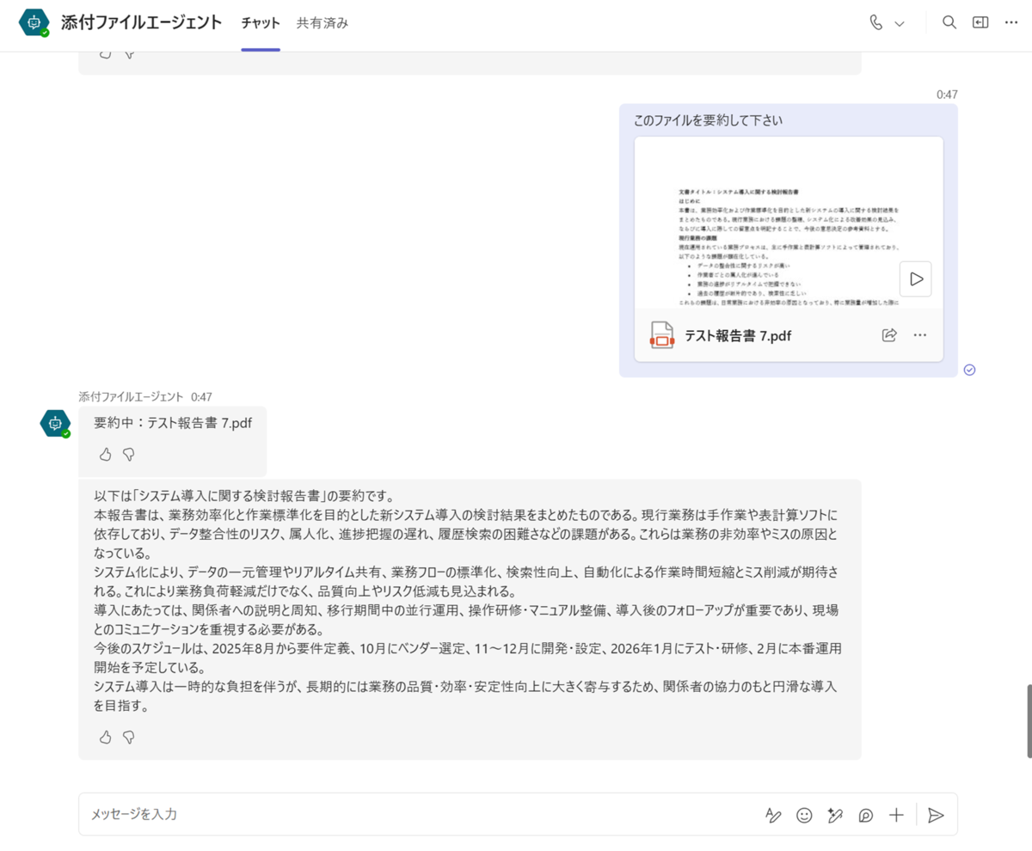The image size is (1032, 851).
Task: Open the 共有済み tab
Action: pyautogui.click(x=322, y=23)
